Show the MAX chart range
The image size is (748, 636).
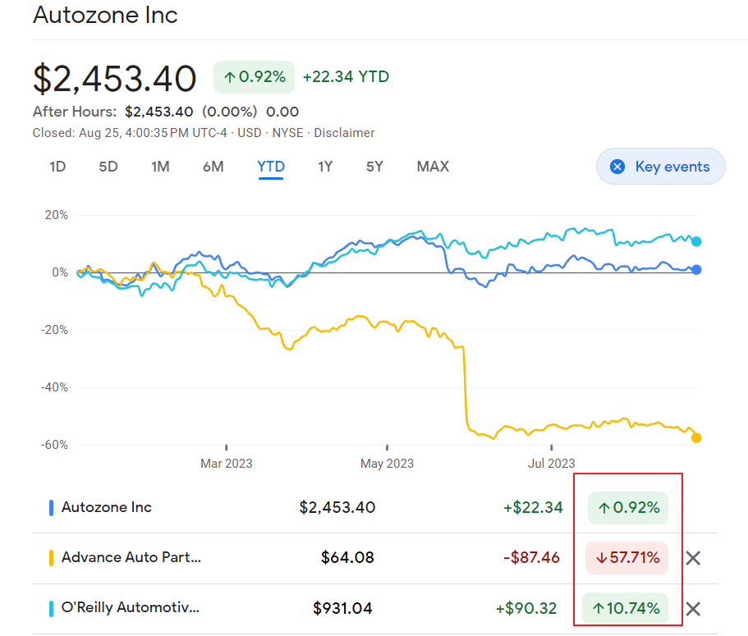(434, 167)
